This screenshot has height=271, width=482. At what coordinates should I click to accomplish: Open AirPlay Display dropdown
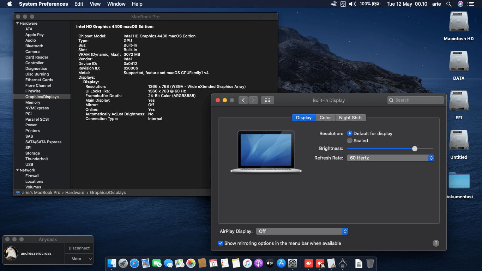coord(302,231)
